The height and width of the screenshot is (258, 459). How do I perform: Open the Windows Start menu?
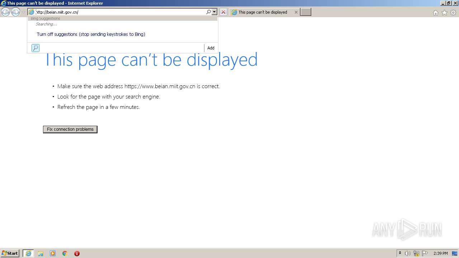pyautogui.click(x=10, y=253)
